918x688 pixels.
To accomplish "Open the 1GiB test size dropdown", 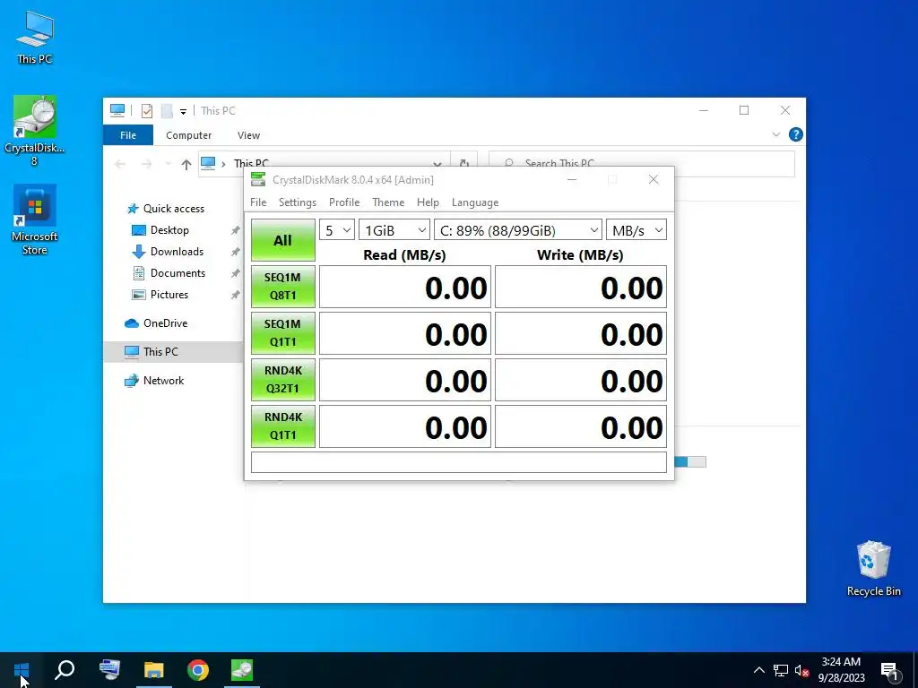I will click(394, 230).
